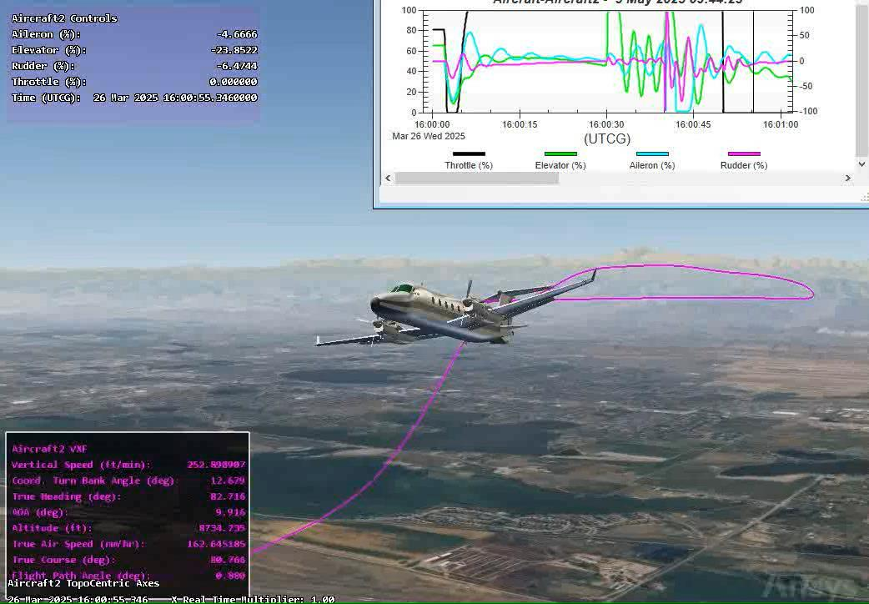Click the cyan Aileron legend swatch
869x604 pixels.
(x=652, y=154)
